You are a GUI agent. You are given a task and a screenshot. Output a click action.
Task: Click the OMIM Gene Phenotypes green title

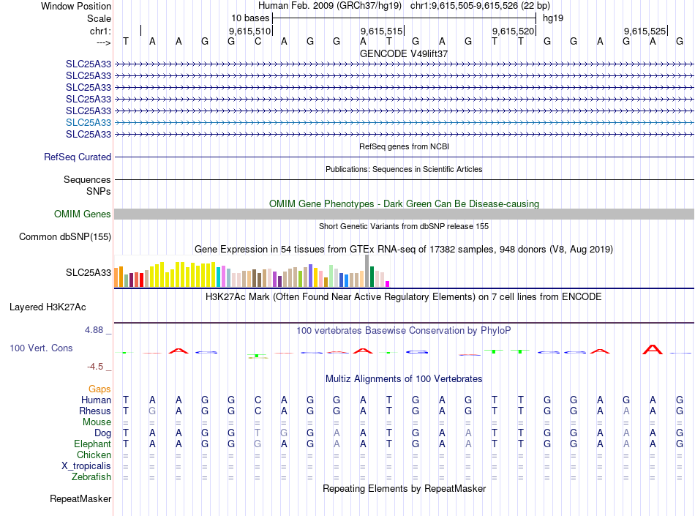point(405,204)
